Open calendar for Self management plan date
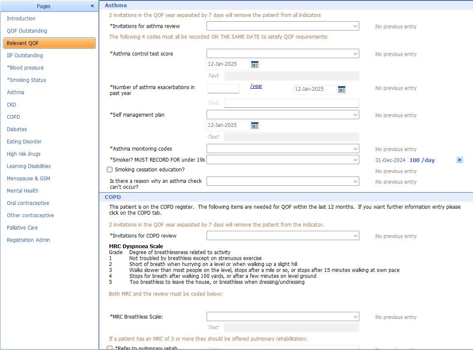Viewport: 473px width, 350px height. click(255, 126)
